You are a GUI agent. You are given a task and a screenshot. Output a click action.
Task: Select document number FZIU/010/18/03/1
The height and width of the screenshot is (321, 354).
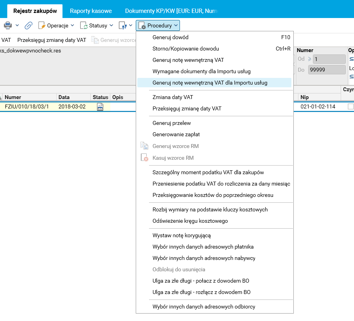(27, 106)
